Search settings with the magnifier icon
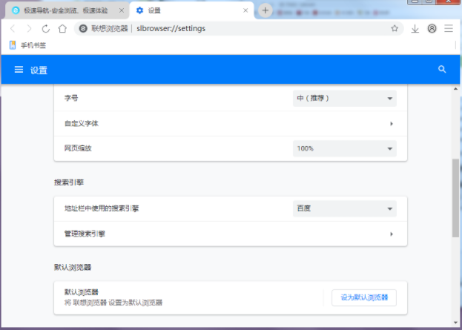This screenshot has height=330, width=462. (442, 69)
